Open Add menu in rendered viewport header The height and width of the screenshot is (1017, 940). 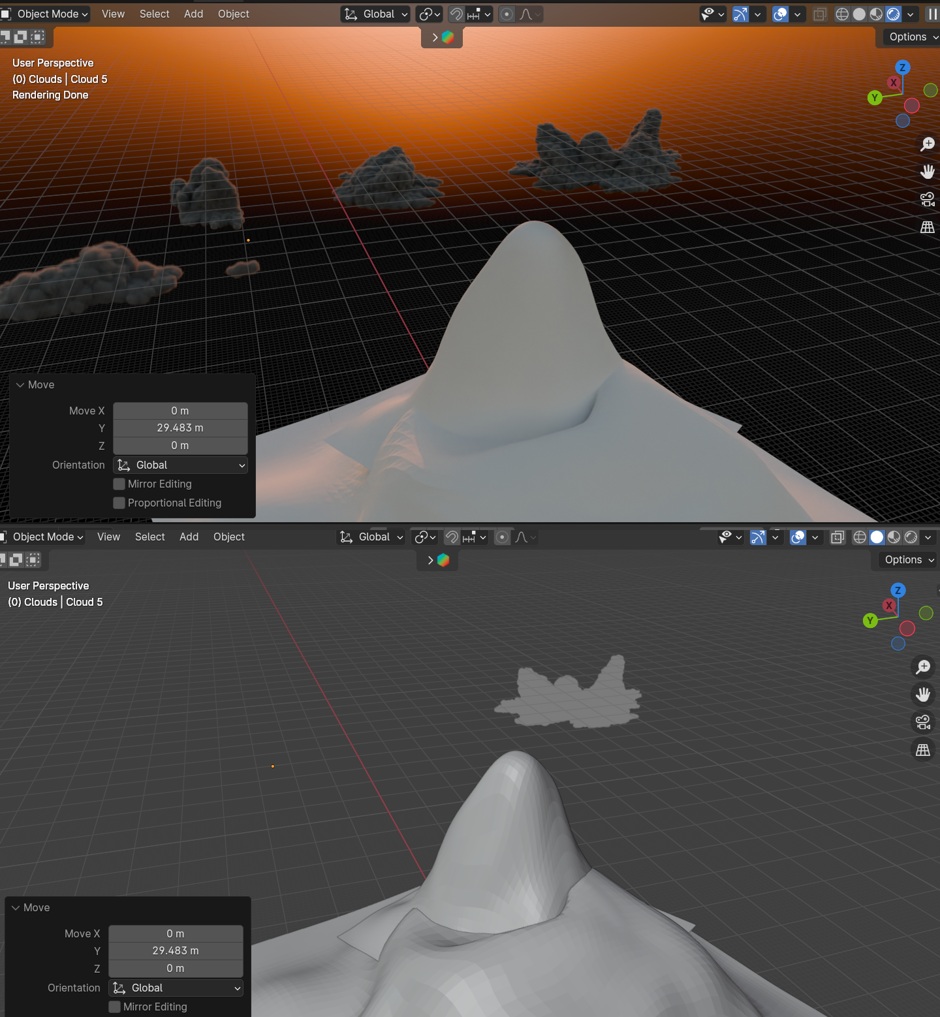tap(194, 14)
